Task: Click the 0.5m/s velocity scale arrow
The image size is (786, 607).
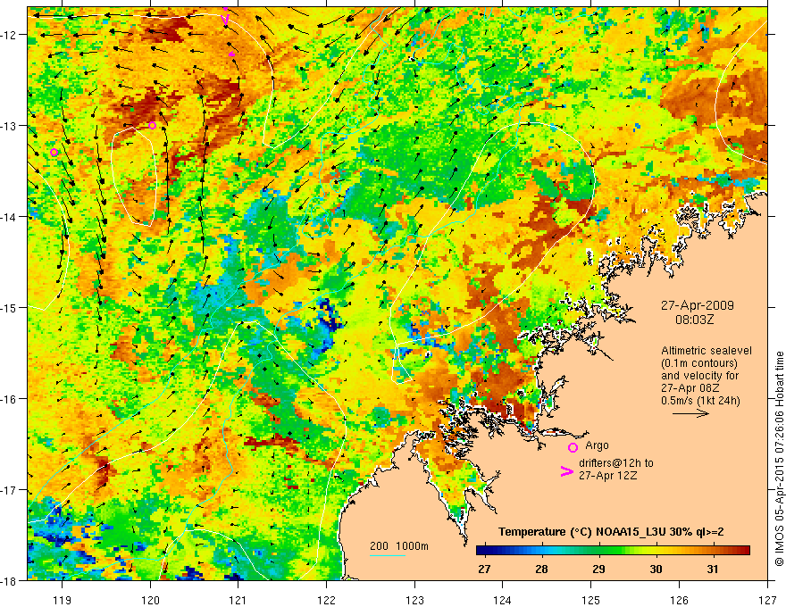Action: 690,413
